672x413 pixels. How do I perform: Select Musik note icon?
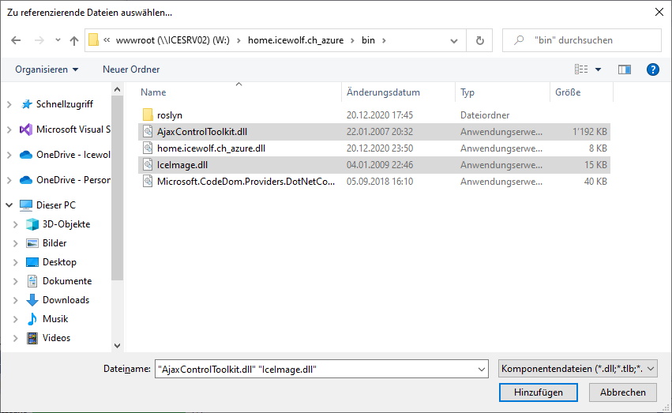tap(32, 319)
